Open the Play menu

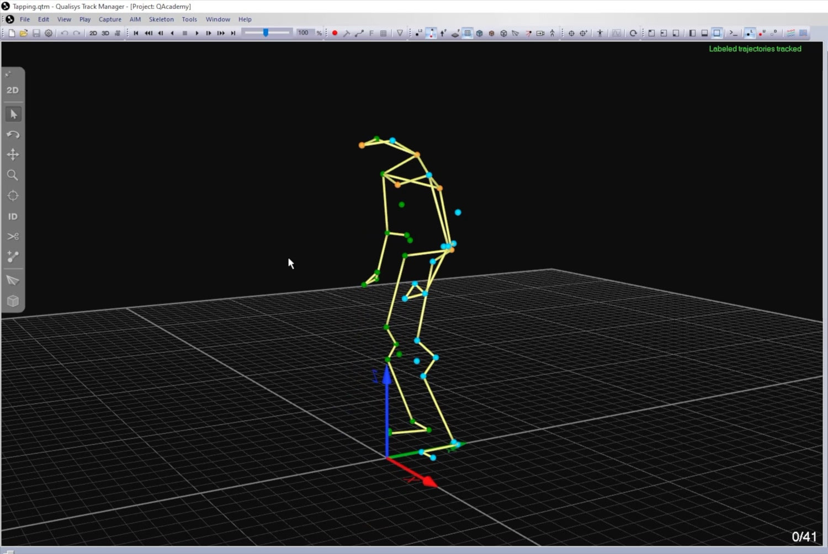click(x=85, y=19)
